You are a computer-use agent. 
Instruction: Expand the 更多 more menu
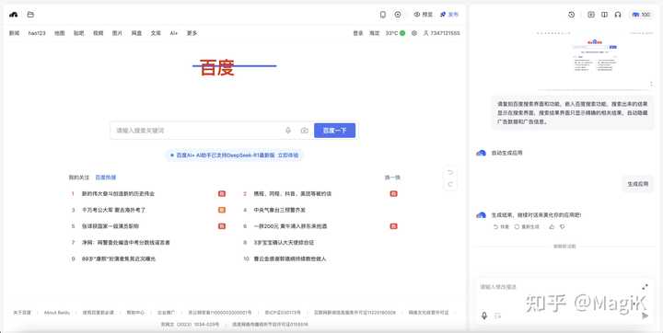[192, 33]
